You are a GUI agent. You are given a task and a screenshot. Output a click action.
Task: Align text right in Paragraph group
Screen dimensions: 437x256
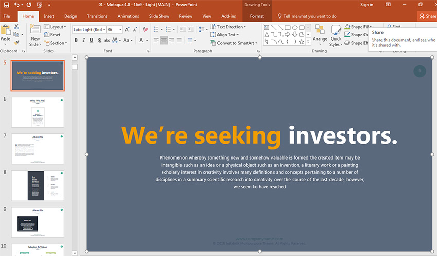(x=172, y=41)
